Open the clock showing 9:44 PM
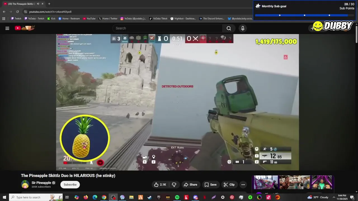358x201 pixels. 342,197
